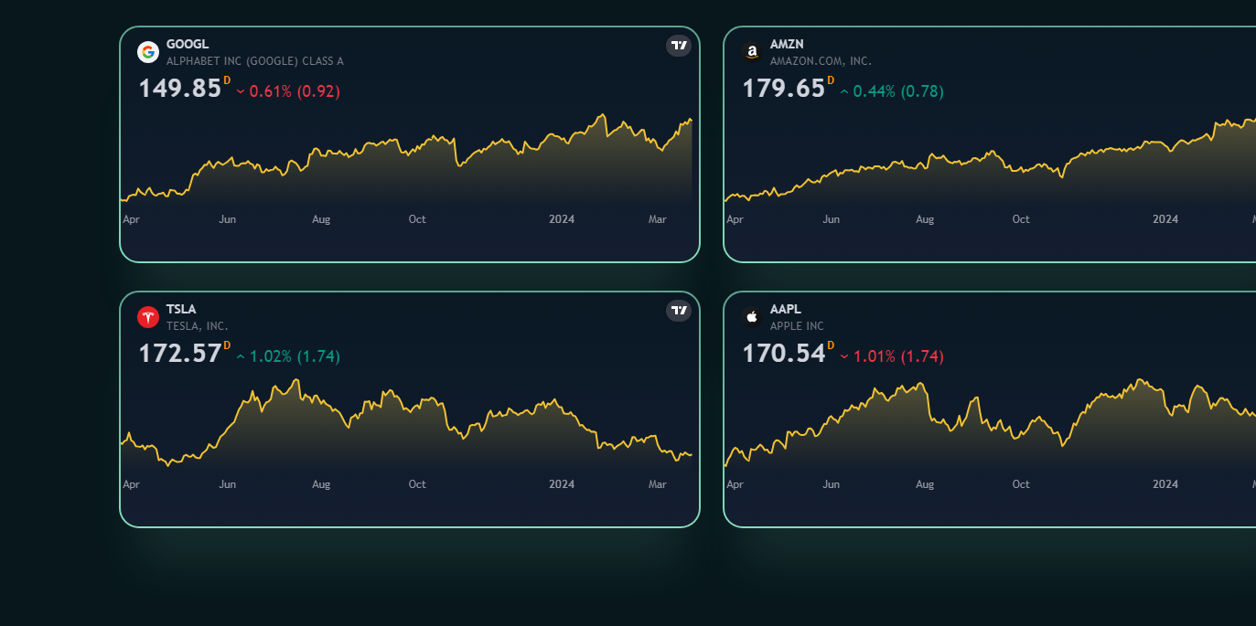Click the Tesla logo icon
This screenshot has width=1256, height=626.
pyautogui.click(x=148, y=317)
